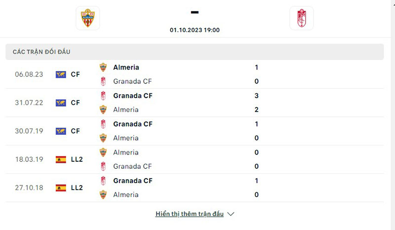The height and width of the screenshot is (230, 395).
Task: Expand more matches with the chevron arrow
Action: pos(231,214)
